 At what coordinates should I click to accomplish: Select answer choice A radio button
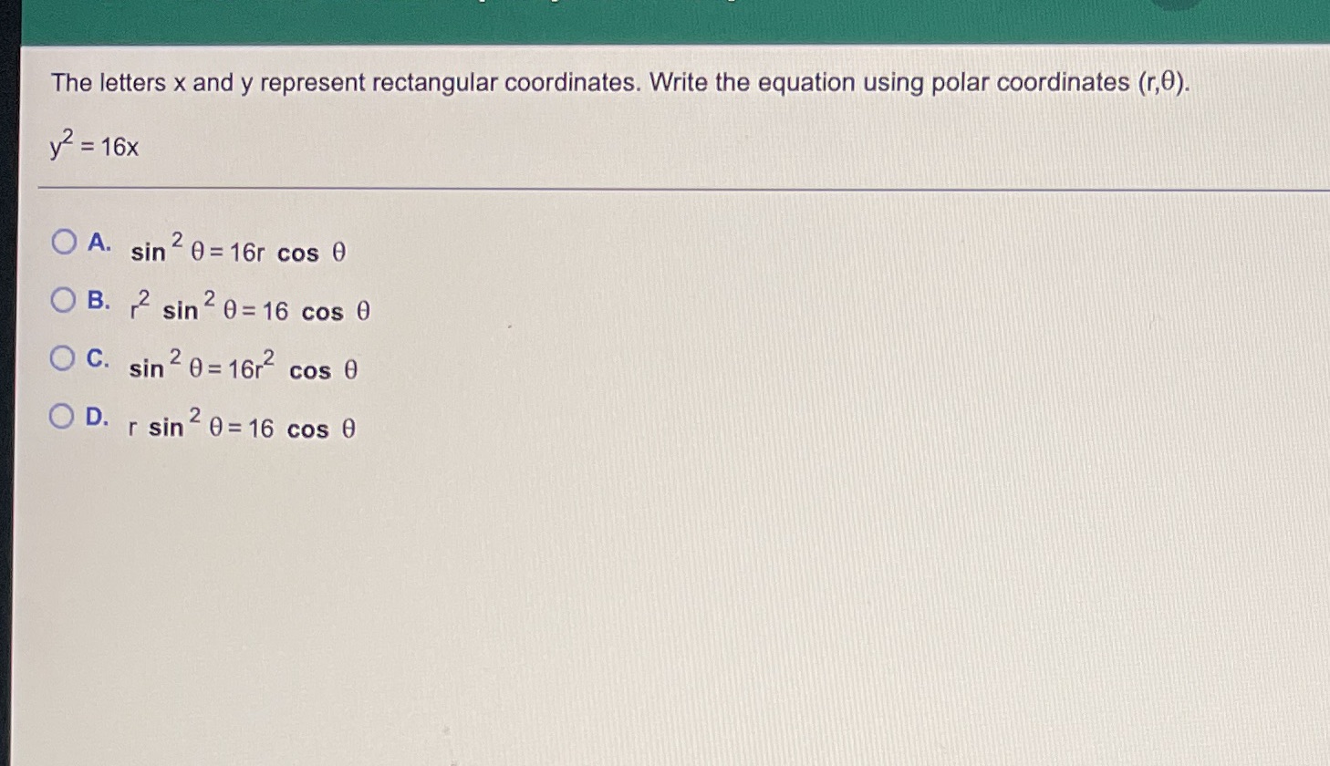63,242
